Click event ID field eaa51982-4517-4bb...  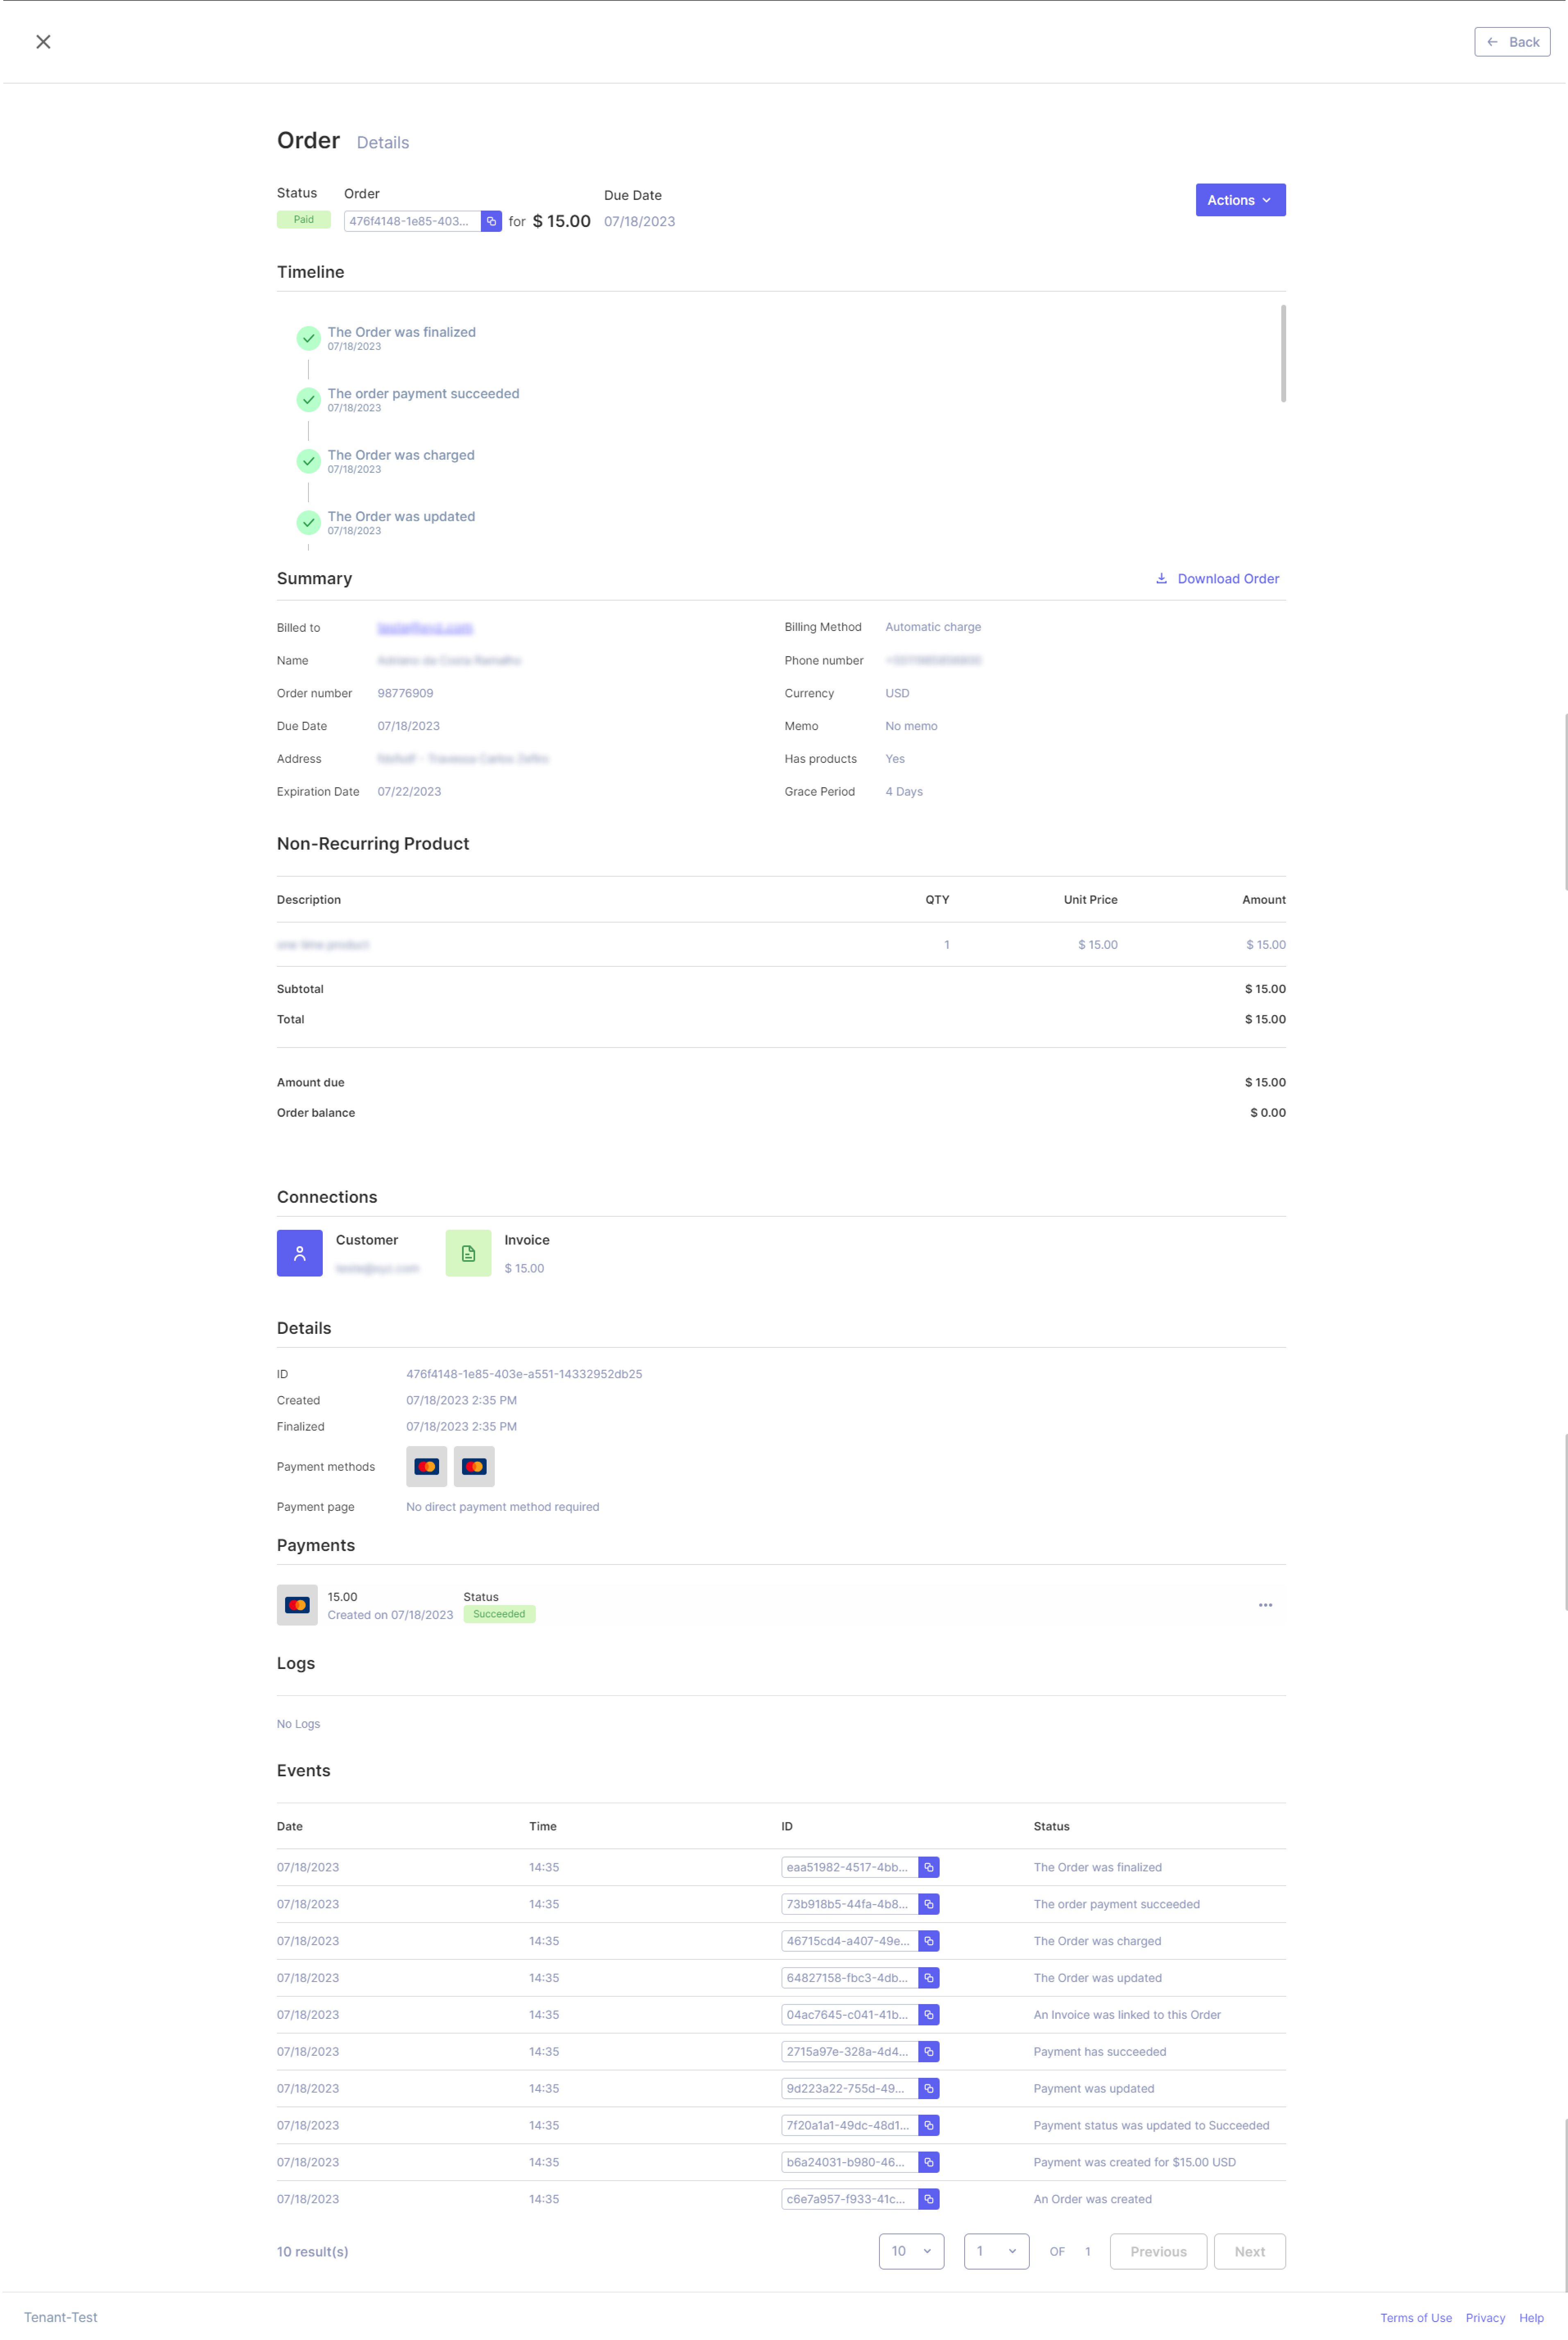point(849,1867)
